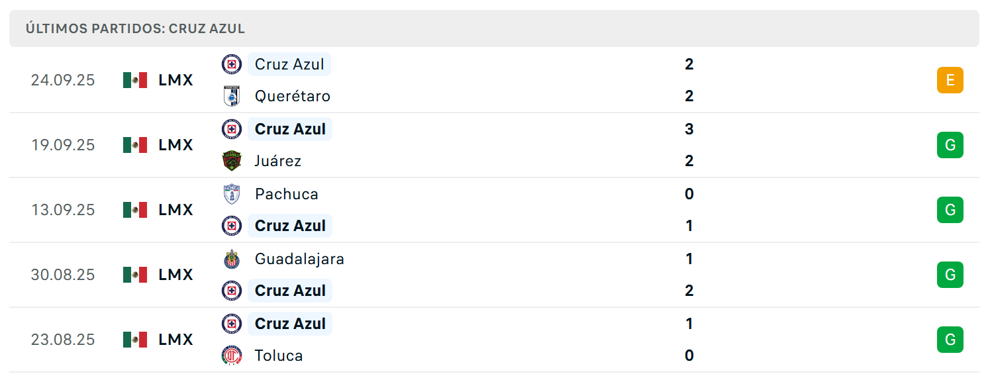Viewport: 990px width, 380px height.
Task: Click green G badge for Toluca match
Action: click(950, 340)
